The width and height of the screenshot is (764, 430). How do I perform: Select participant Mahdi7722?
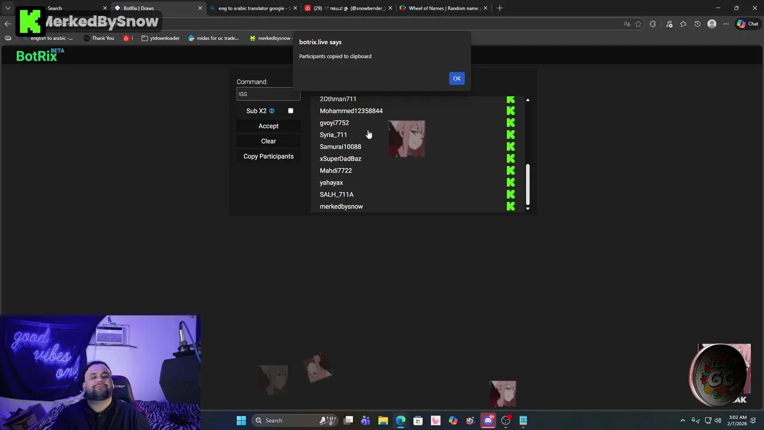(335, 170)
